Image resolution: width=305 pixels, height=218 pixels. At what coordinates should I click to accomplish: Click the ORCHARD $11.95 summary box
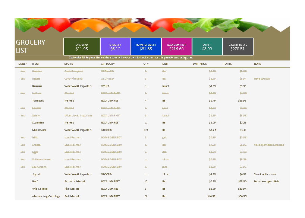pos(82,47)
